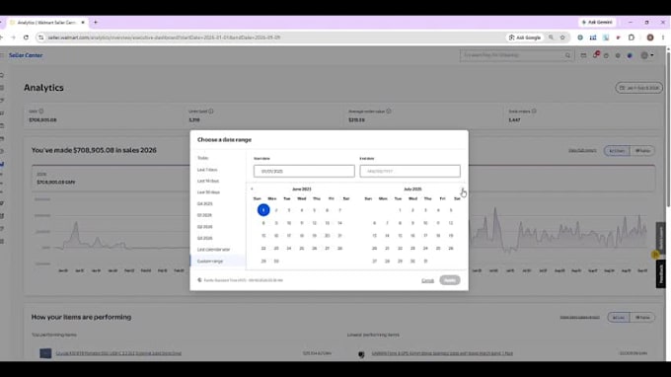Open View full report link for sales
The height and width of the screenshot is (377, 671).
click(x=582, y=151)
